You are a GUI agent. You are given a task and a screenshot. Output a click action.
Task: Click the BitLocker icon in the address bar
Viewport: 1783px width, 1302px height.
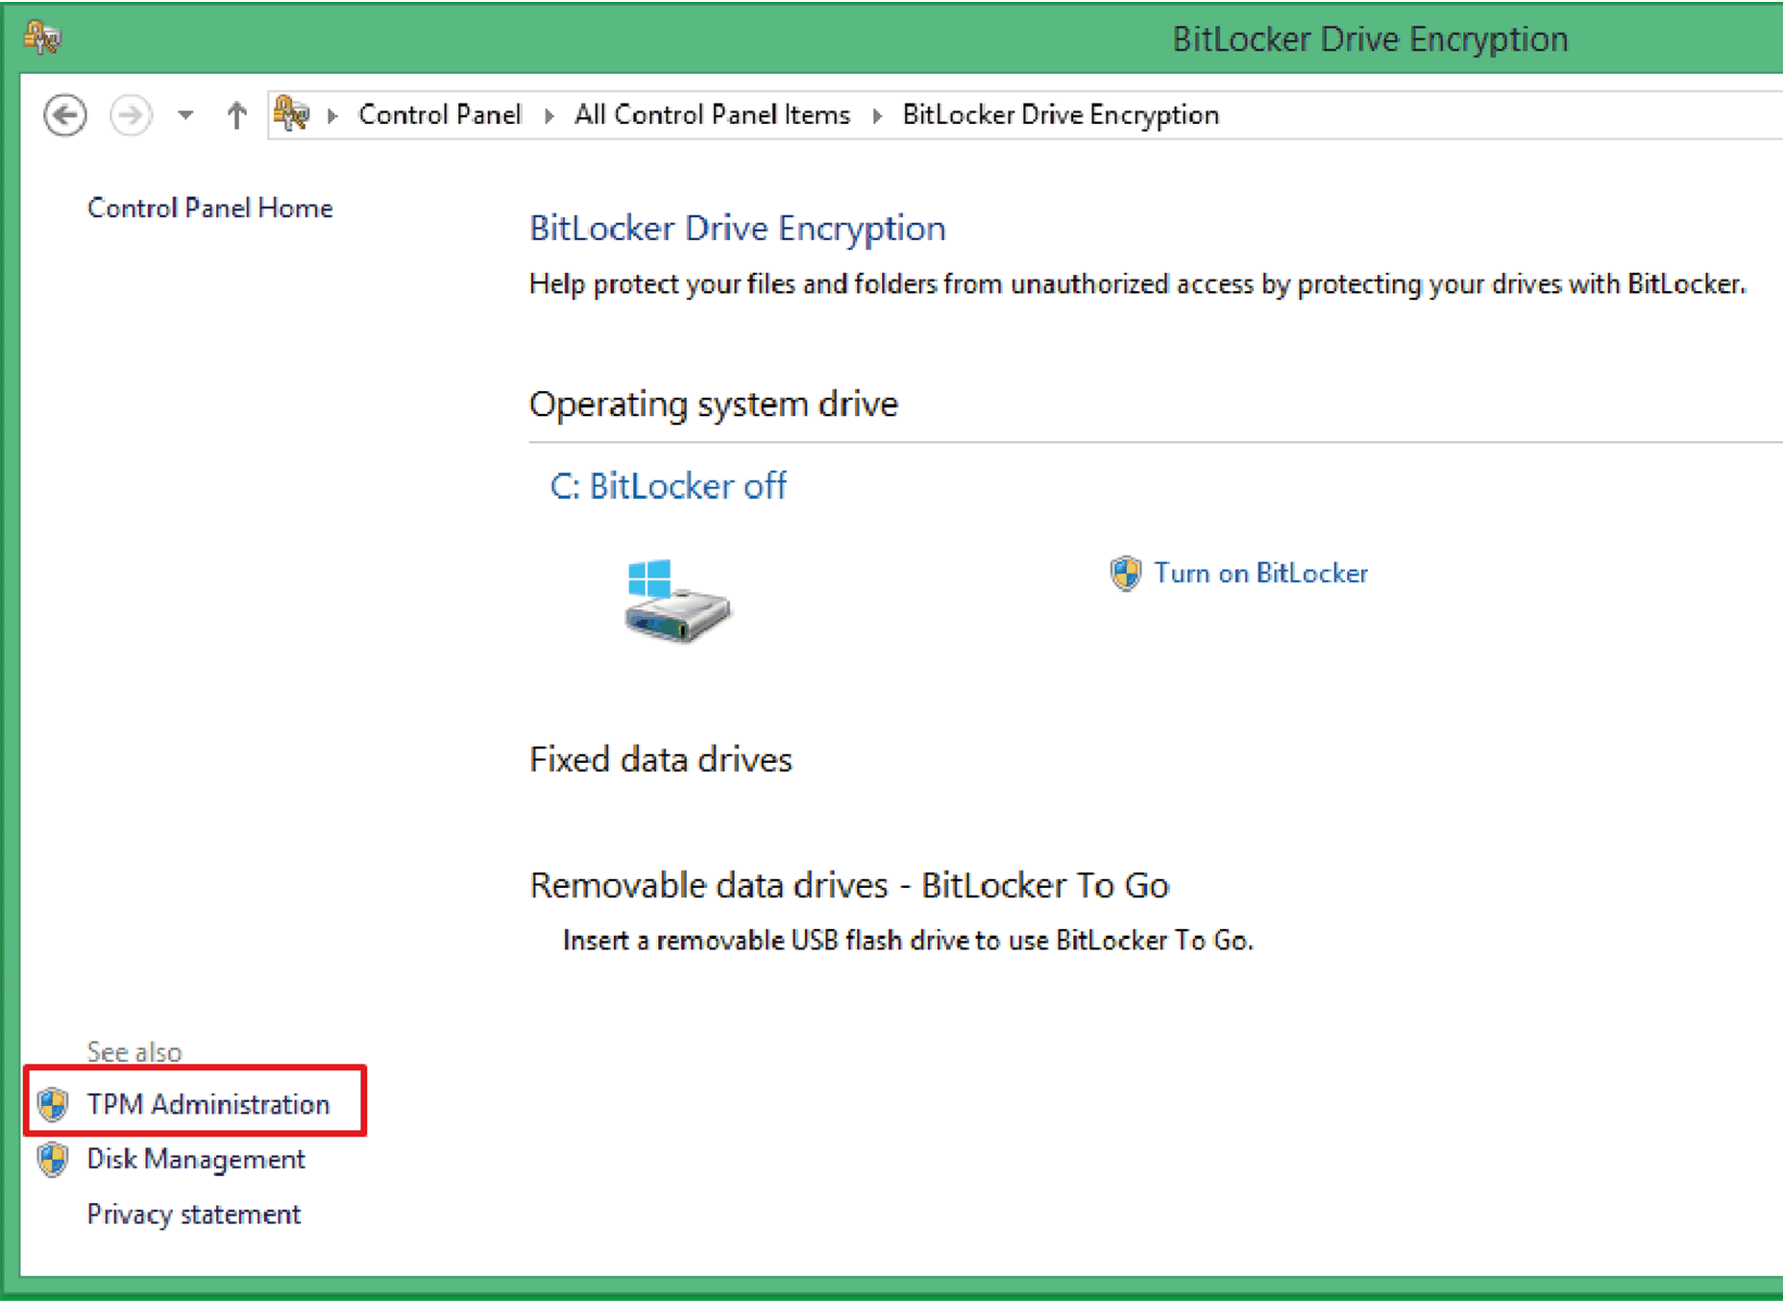tap(291, 114)
